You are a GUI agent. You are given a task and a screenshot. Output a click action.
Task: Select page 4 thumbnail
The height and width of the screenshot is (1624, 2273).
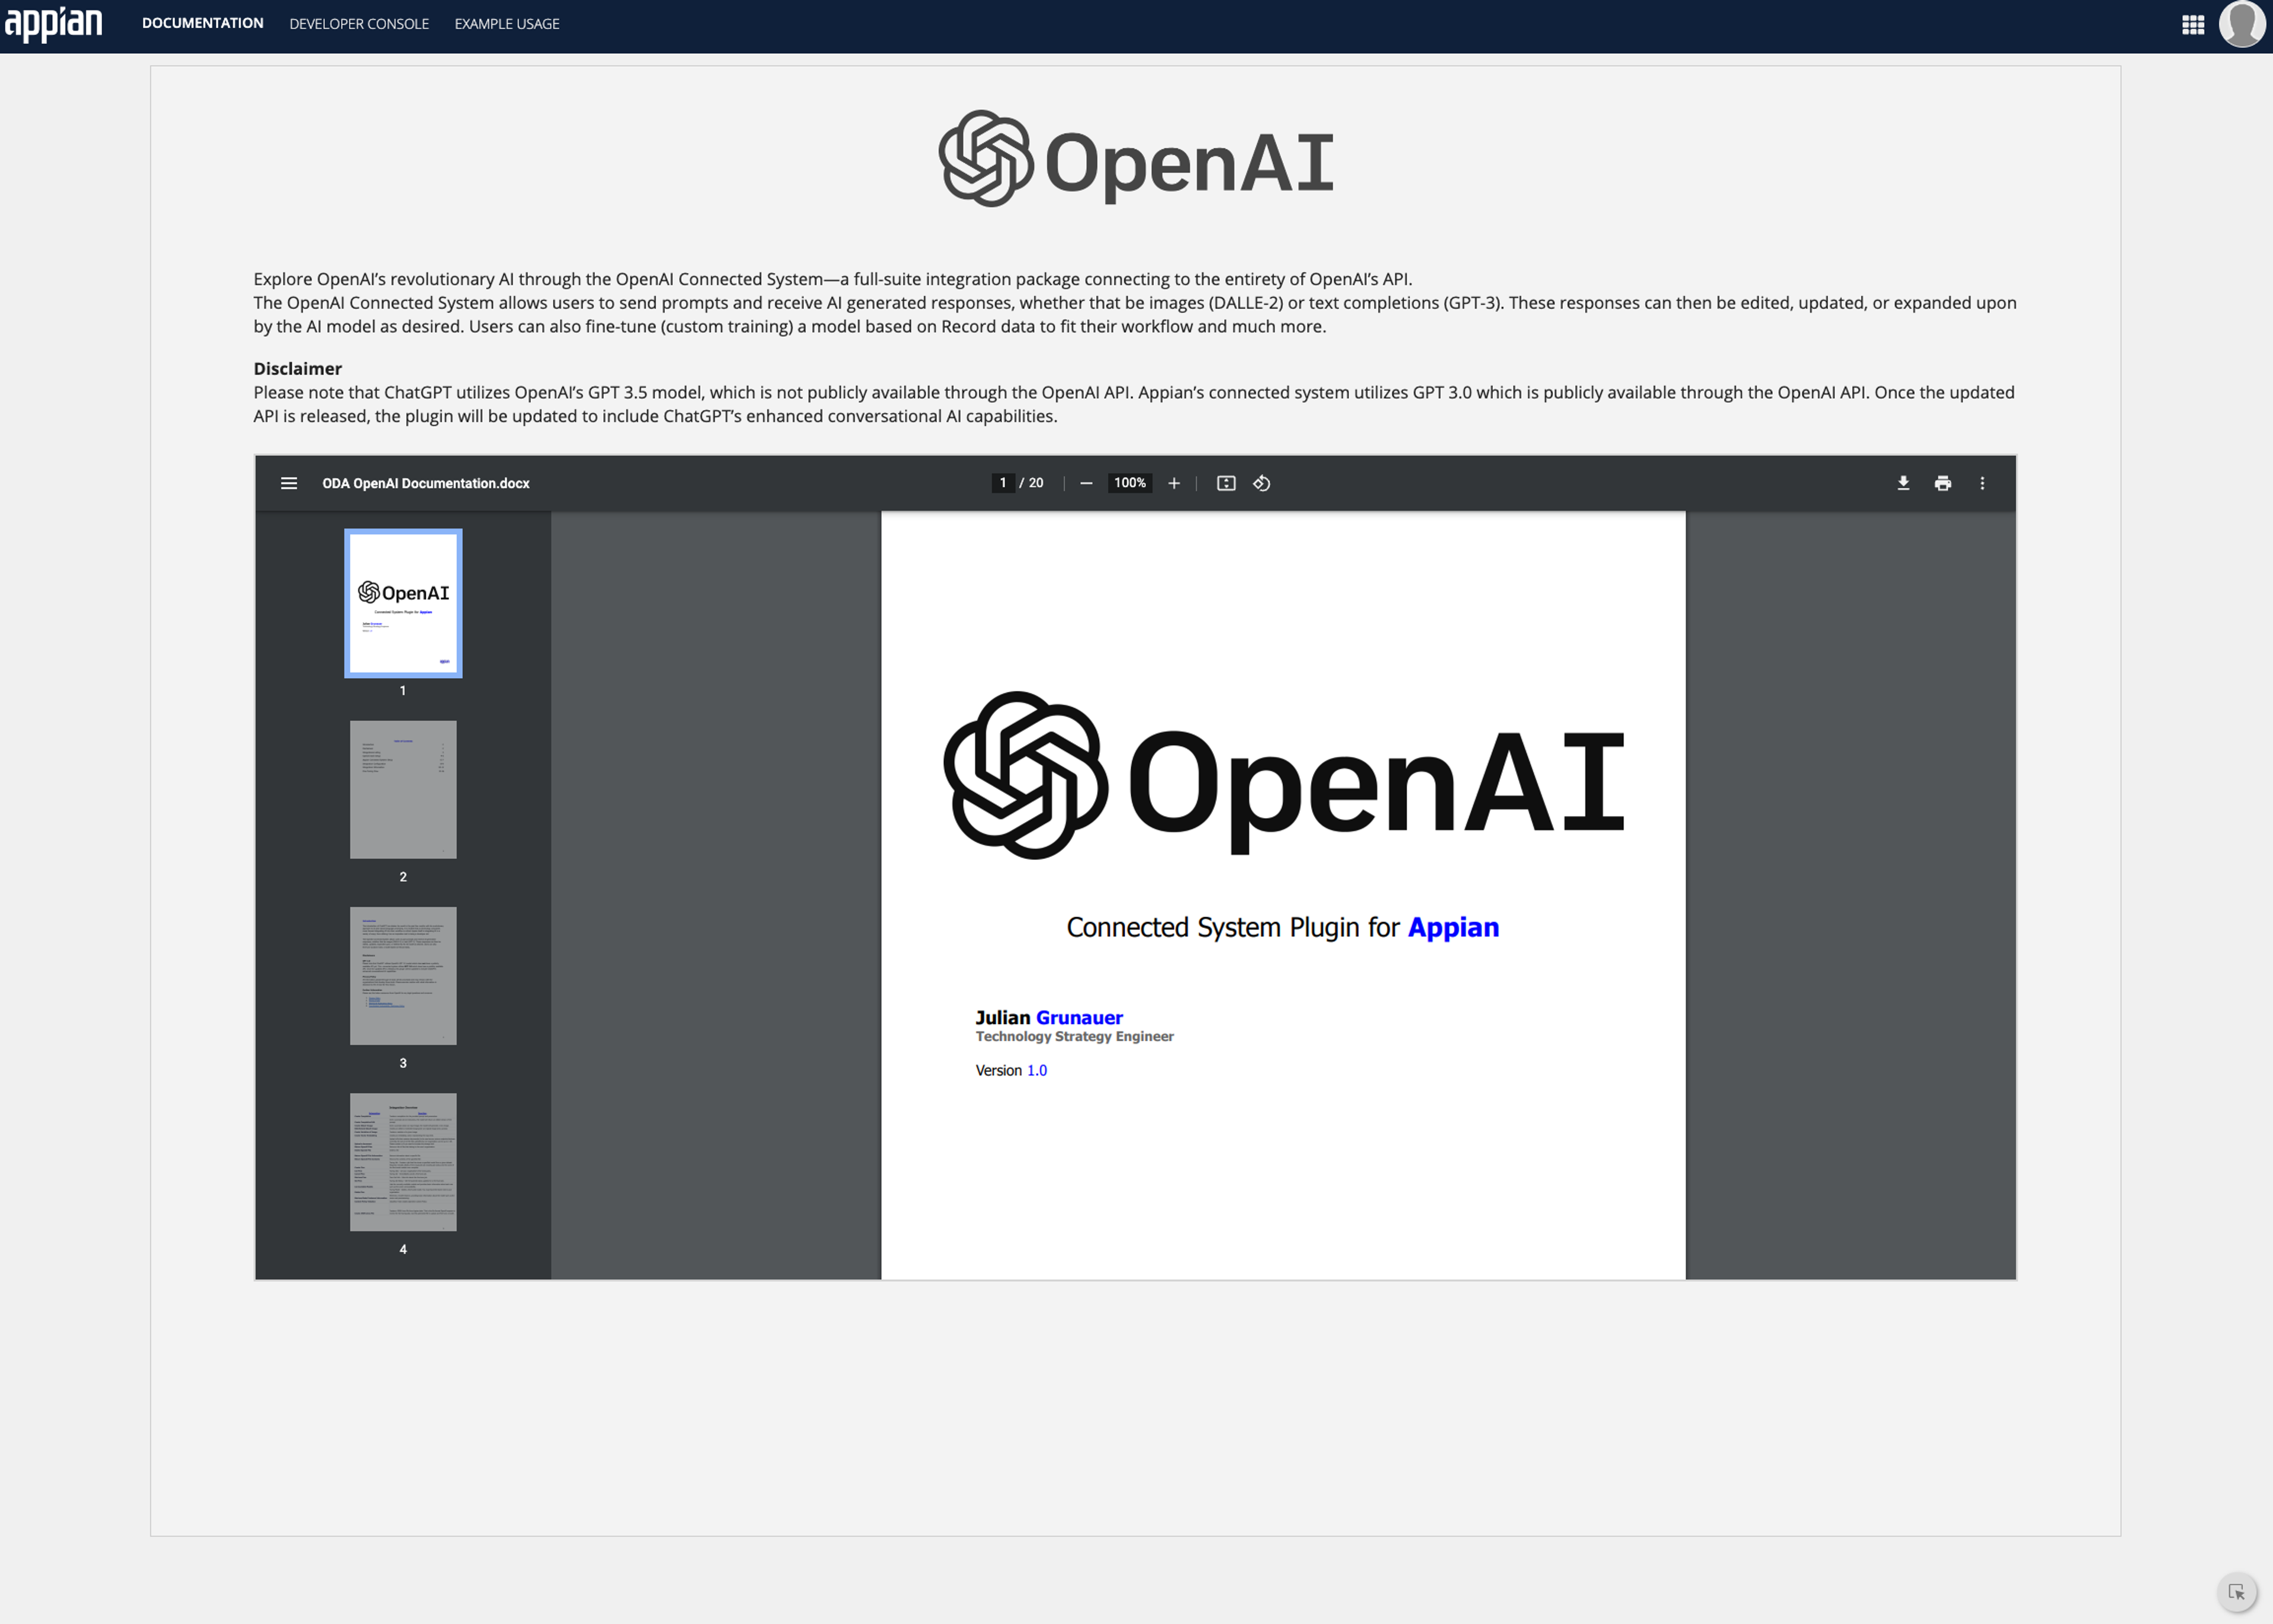point(403,1162)
